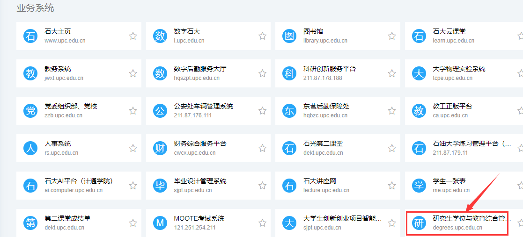Open 石大云课堂 title link
This screenshot has height=237, width=523.
coord(449,31)
